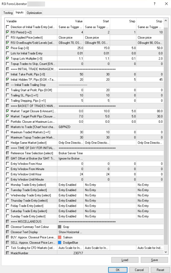Uncheck the Initial Hidden TP checkbox
Viewport: 171px width, 273px height.
coord(7,80)
